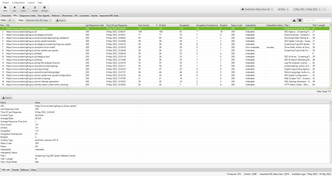Select the bottom Events tab
This screenshot has height=176, width=332.
pyautogui.click(x=15, y=170)
